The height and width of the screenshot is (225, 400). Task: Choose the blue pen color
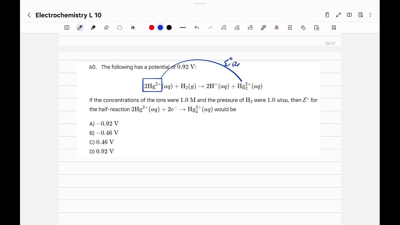point(160,27)
